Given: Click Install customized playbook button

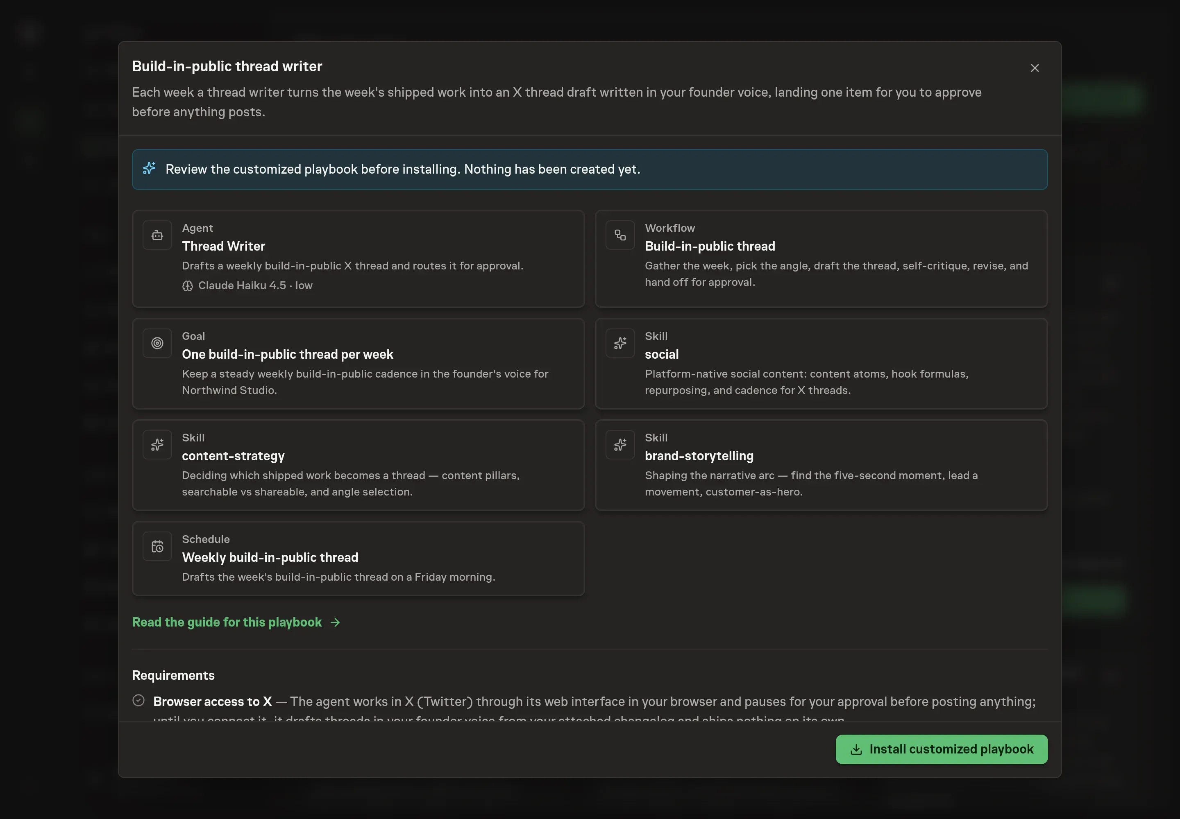Looking at the screenshot, I should (x=941, y=749).
